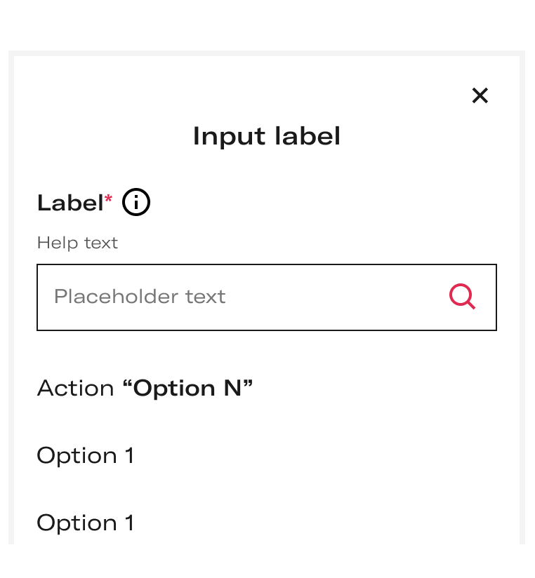
Task: Click the word "Action" in suggestion row
Action: point(76,388)
